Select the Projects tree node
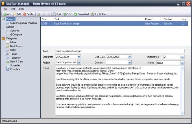Image resolution: width=192 pixels, height=124 pixels. point(10,19)
